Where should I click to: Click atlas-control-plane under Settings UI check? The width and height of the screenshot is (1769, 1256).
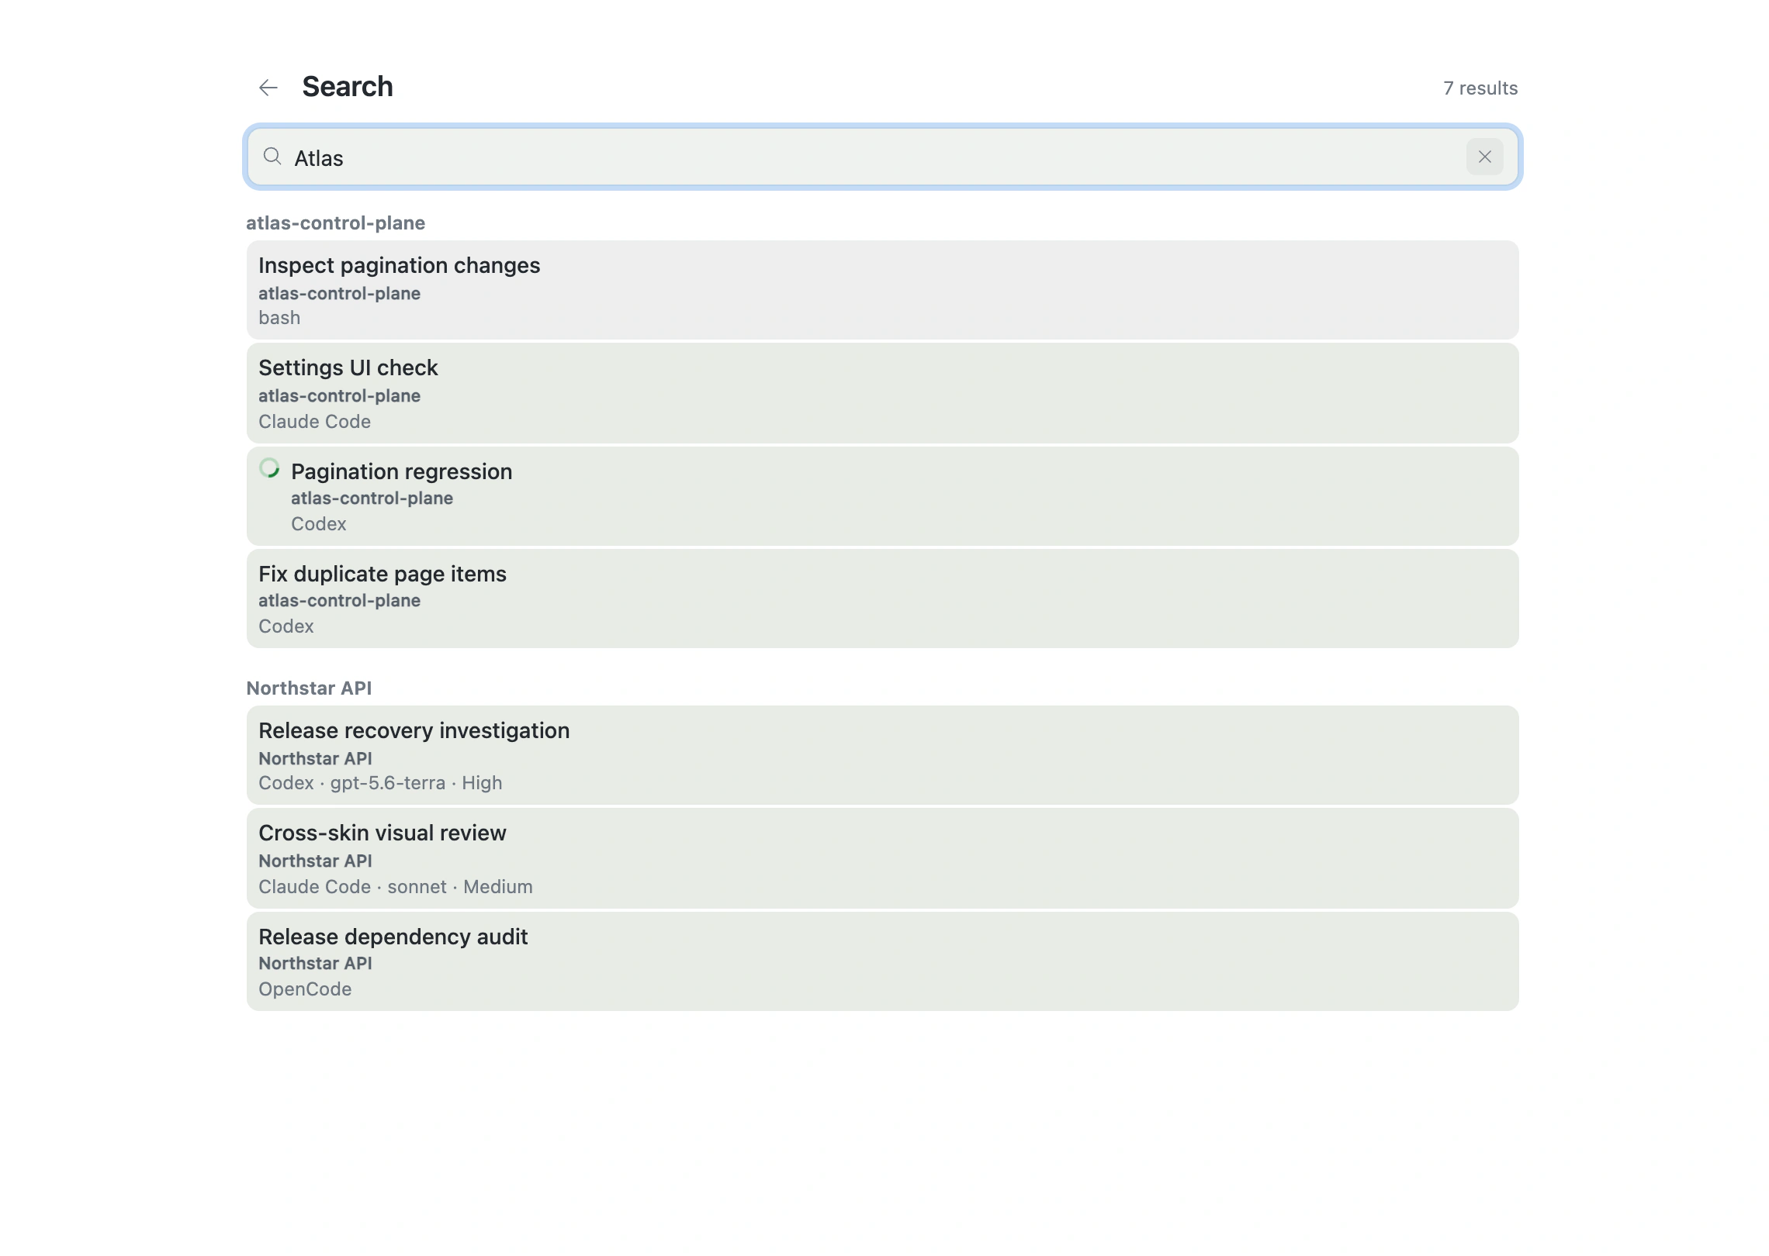pyautogui.click(x=340, y=396)
